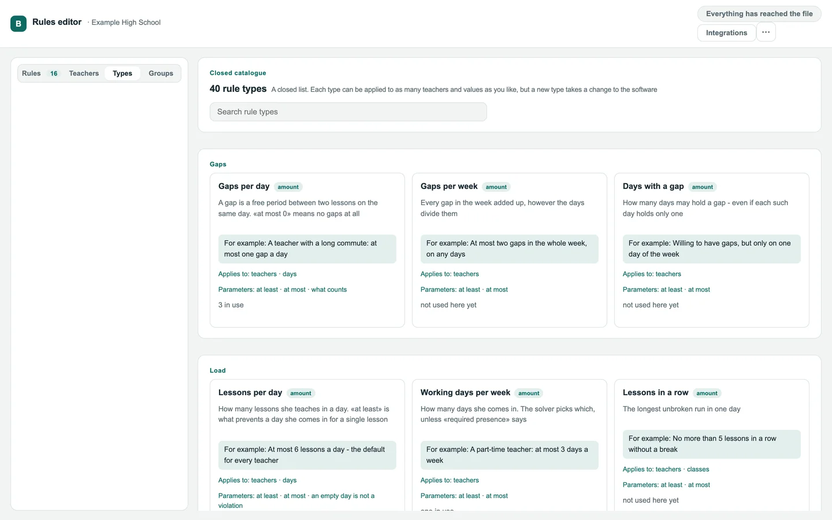Click the Rules editor title
Image resolution: width=832 pixels, height=520 pixels.
(57, 22)
